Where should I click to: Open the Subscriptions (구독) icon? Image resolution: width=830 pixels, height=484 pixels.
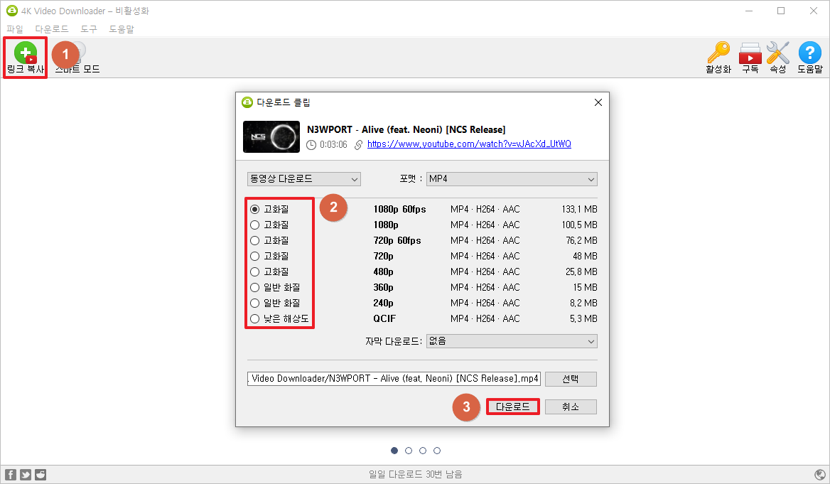(750, 53)
